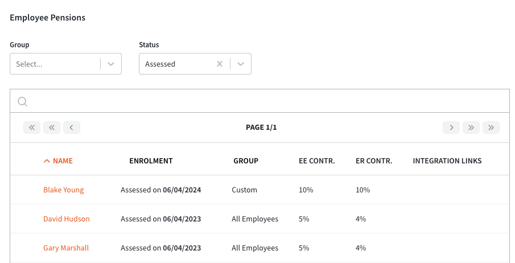Click 'All Employees' in Gary Marshall's row
The height and width of the screenshot is (263, 515).
click(255, 248)
